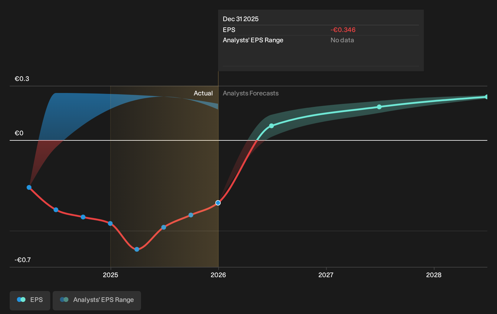Click the 2026 x-axis label
This screenshot has width=497, height=314.
click(218, 275)
